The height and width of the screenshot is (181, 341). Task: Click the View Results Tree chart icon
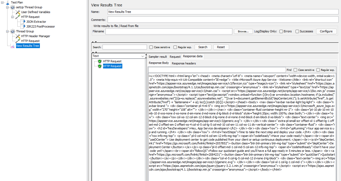[13, 46]
